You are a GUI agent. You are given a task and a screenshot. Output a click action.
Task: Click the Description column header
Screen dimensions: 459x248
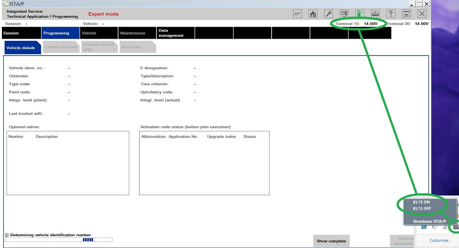coord(47,137)
